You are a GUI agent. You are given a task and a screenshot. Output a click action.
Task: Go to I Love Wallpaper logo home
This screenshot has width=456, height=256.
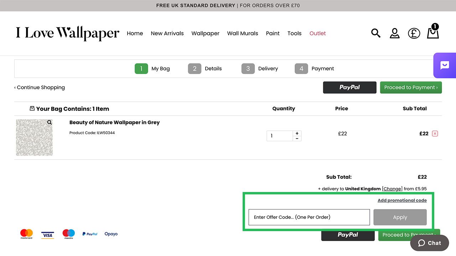pos(68,33)
